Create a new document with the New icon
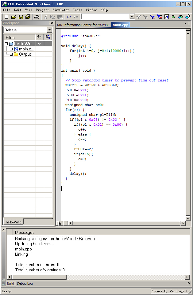 (6, 17)
